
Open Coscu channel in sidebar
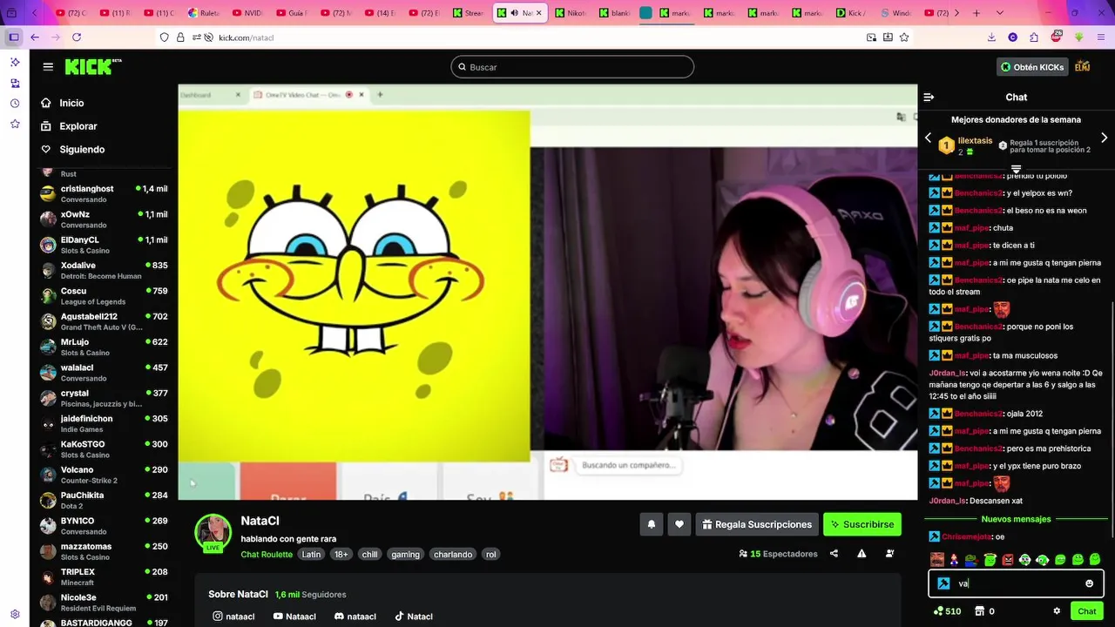(x=105, y=296)
